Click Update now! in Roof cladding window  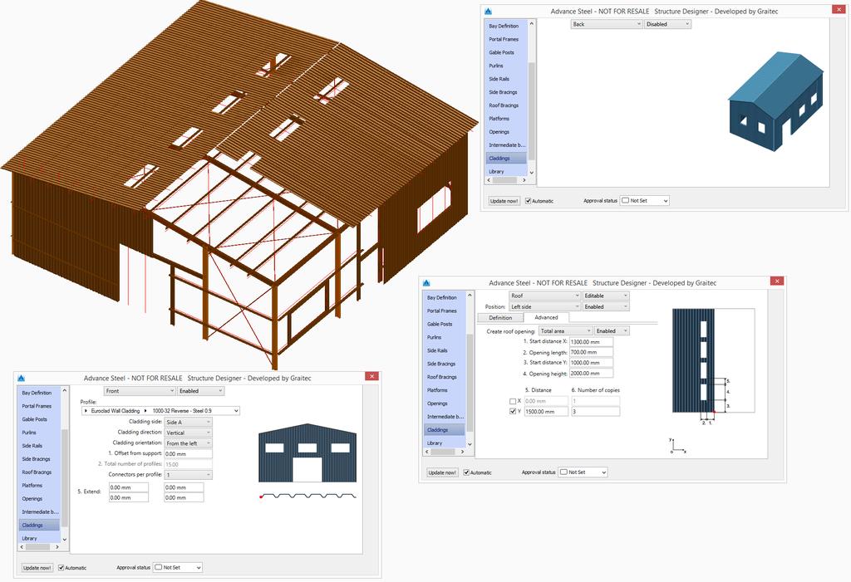[442, 472]
